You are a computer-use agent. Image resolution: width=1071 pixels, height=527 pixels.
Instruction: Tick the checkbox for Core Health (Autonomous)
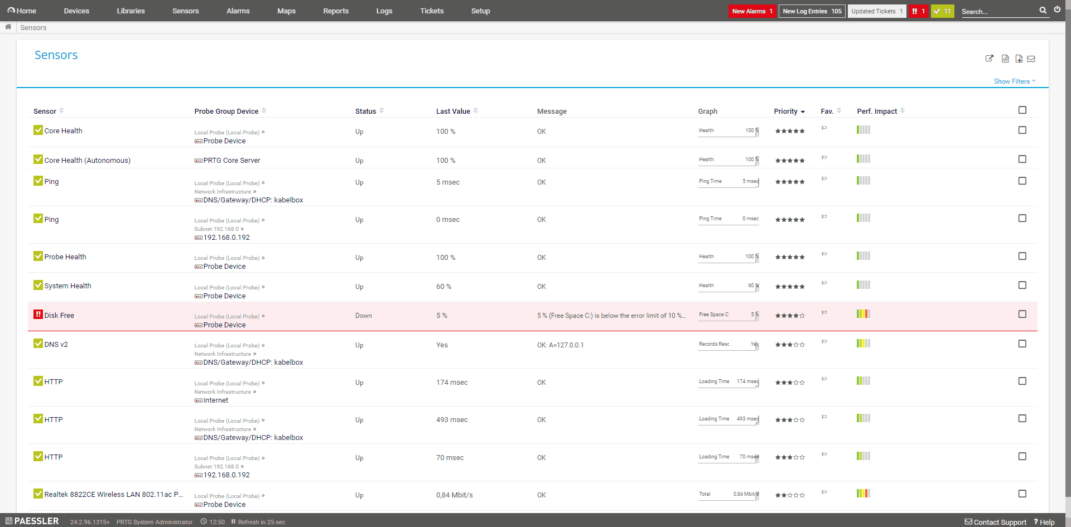(x=1022, y=159)
